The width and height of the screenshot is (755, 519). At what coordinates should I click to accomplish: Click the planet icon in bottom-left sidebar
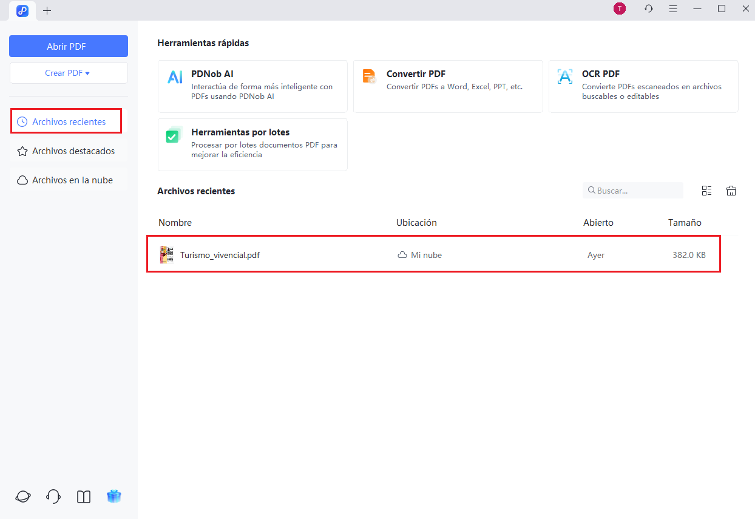pos(22,497)
